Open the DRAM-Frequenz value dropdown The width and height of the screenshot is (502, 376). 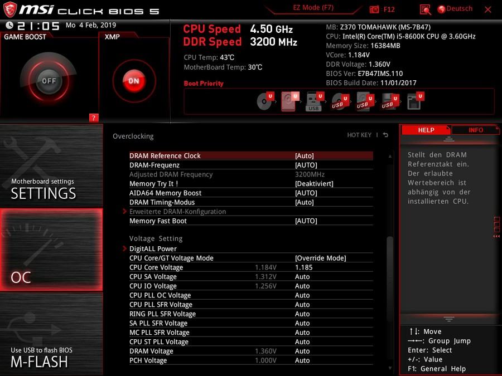point(306,165)
